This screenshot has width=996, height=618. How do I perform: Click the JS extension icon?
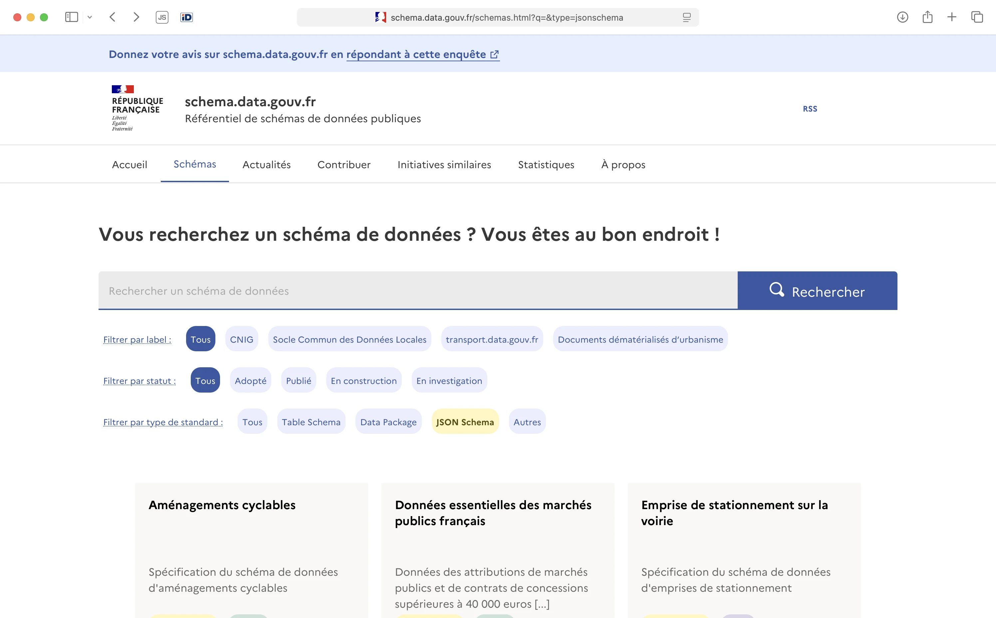click(162, 17)
